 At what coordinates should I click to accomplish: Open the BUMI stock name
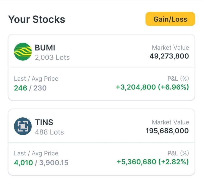45,48
